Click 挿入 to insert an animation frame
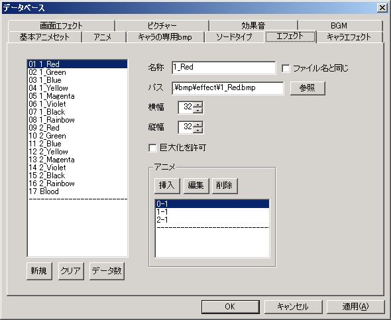This screenshot has width=391, height=320. 167,186
